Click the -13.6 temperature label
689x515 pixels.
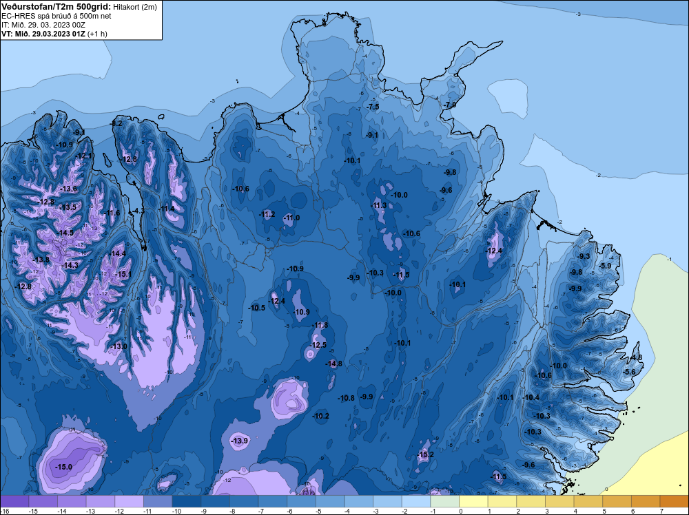pyautogui.click(x=68, y=189)
